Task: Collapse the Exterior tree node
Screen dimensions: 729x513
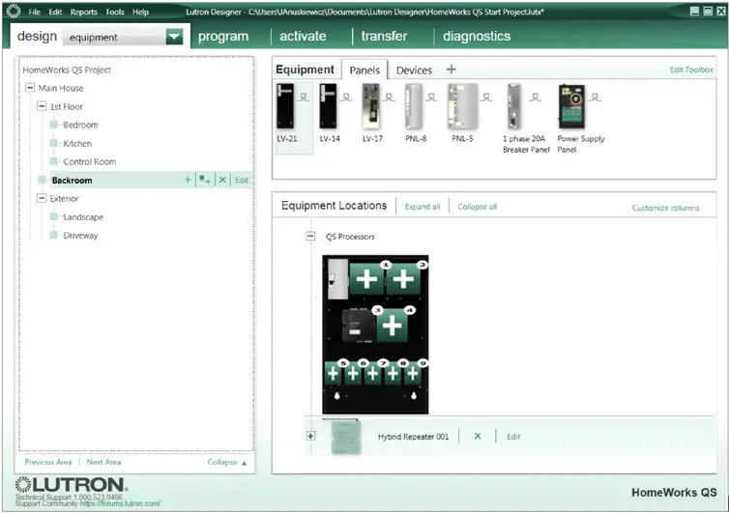Action: tap(42, 198)
